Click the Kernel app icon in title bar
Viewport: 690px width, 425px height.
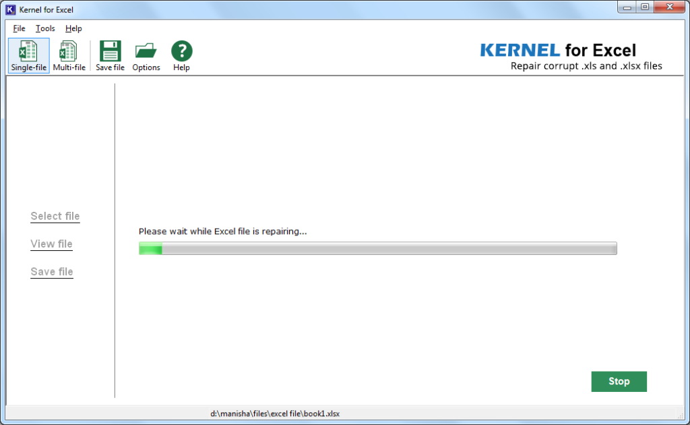[x=10, y=9]
